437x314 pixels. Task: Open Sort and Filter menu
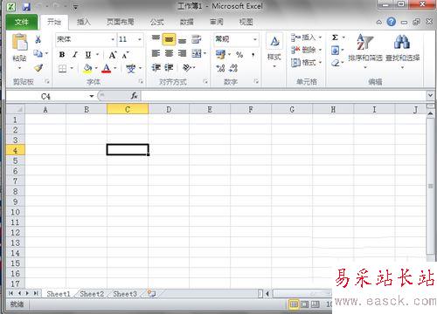365,51
